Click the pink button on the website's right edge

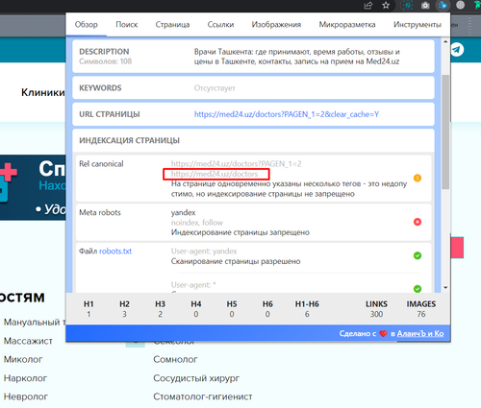(457, 248)
